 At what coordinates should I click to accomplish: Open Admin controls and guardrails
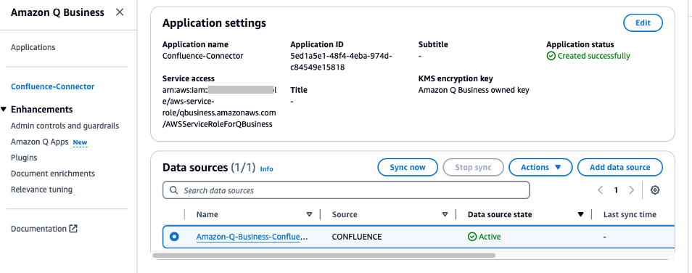pos(65,126)
